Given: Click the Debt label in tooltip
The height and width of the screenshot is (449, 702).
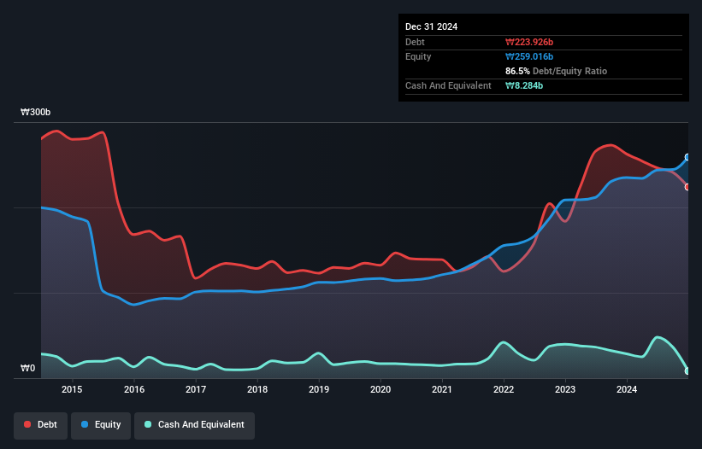Looking at the screenshot, I should pos(415,42).
